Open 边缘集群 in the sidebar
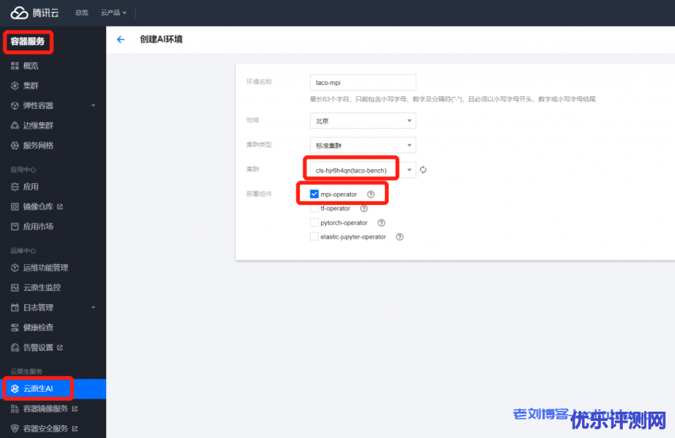The width and height of the screenshot is (675, 438). (38, 125)
